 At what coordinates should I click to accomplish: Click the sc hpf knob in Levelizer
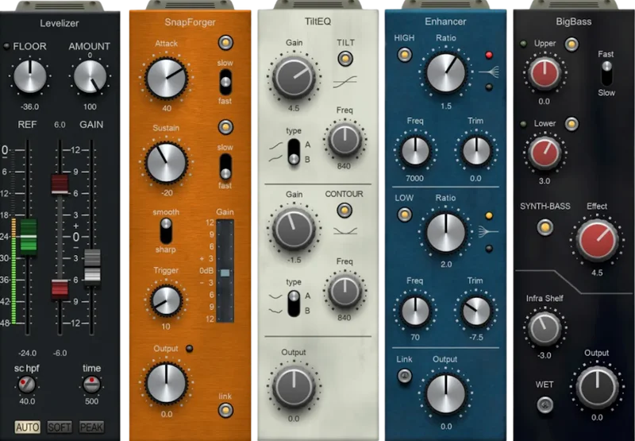coord(27,385)
